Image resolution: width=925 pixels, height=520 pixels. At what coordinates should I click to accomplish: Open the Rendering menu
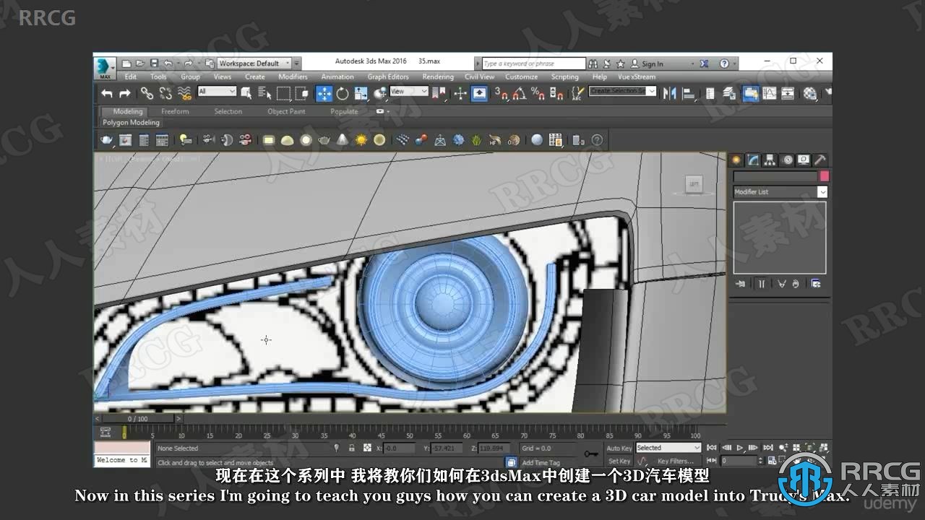click(438, 77)
